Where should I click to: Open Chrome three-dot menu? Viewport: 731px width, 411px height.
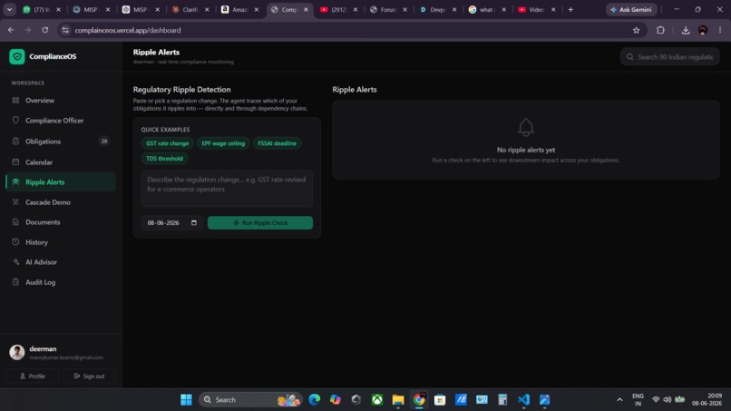(720, 30)
